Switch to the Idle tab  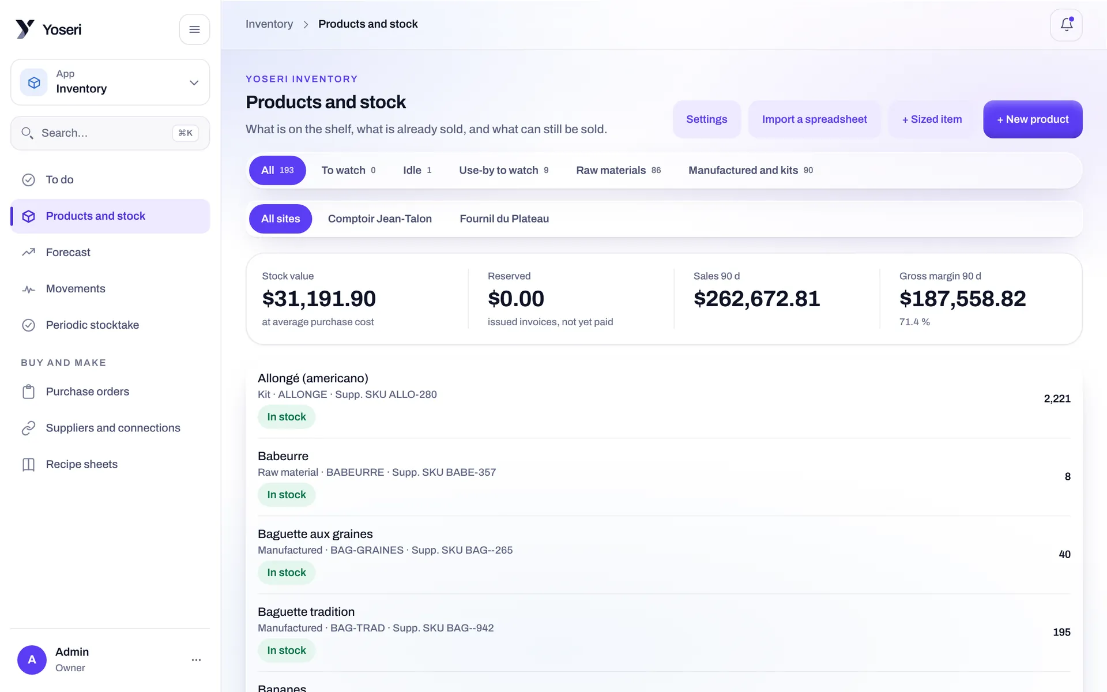417,170
